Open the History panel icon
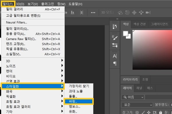 tap(115, 27)
